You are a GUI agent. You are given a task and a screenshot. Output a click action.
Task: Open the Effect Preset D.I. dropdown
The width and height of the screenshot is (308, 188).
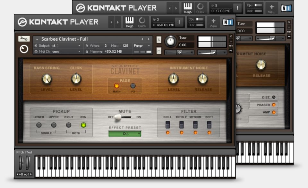pos(125,134)
